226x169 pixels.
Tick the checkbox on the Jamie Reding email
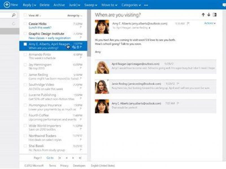[25, 75]
